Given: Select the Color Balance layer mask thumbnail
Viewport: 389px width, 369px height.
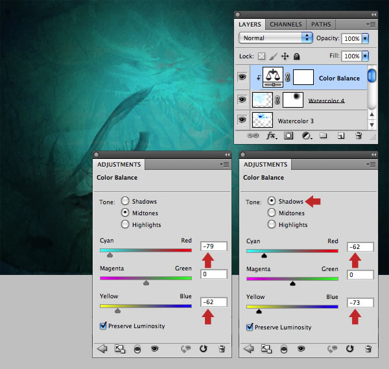Looking at the screenshot, I should [x=303, y=77].
